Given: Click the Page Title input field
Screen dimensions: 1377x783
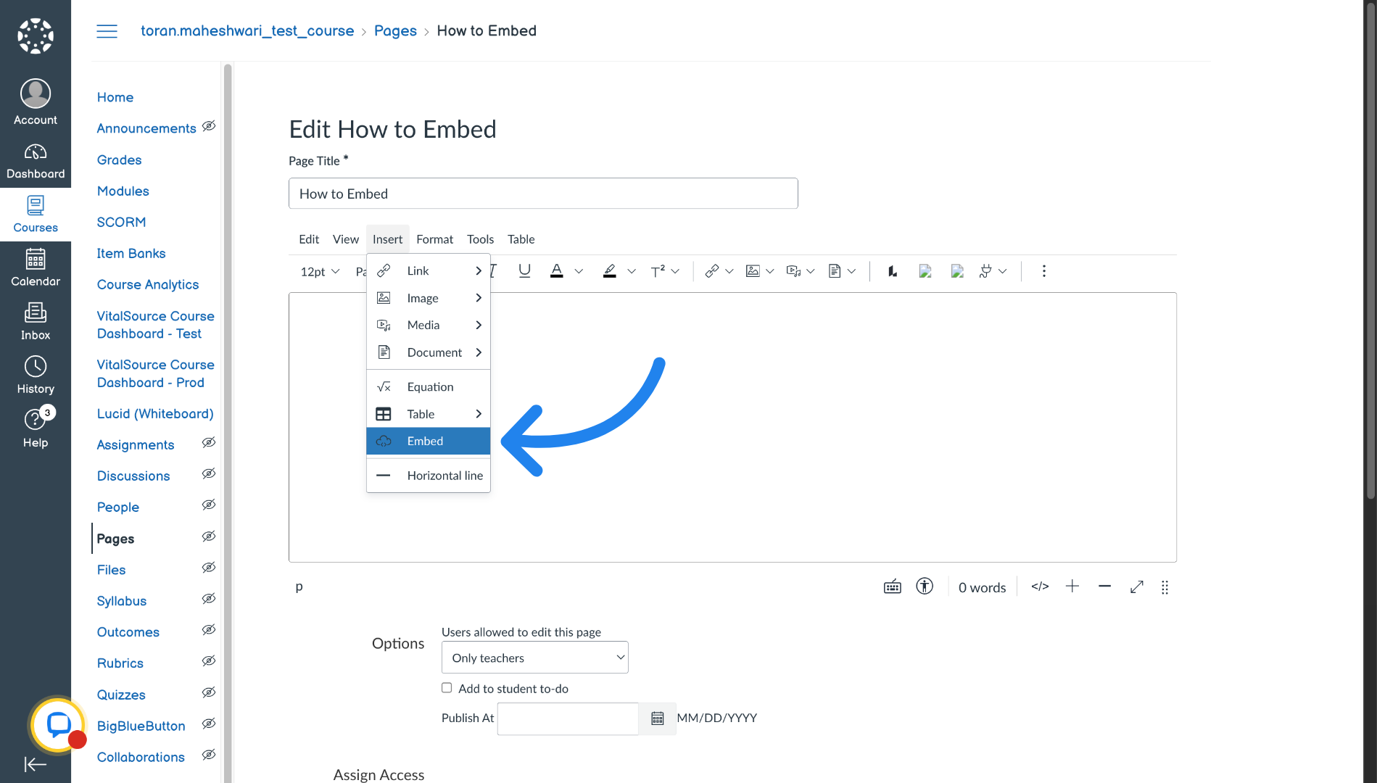Looking at the screenshot, I should click(x=543, y=194).
